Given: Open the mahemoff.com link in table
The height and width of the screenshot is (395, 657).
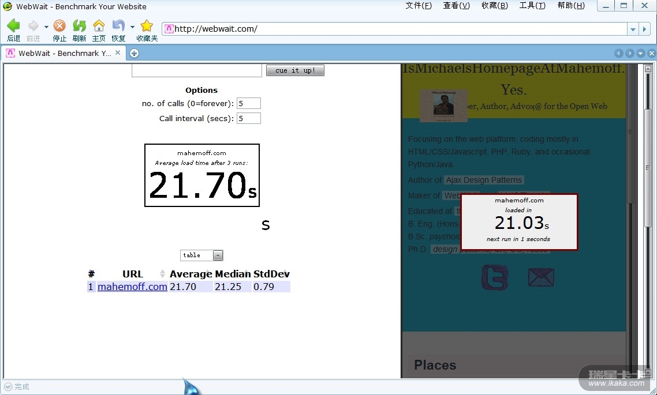Looking at the screenshot, I should [132, 287].
